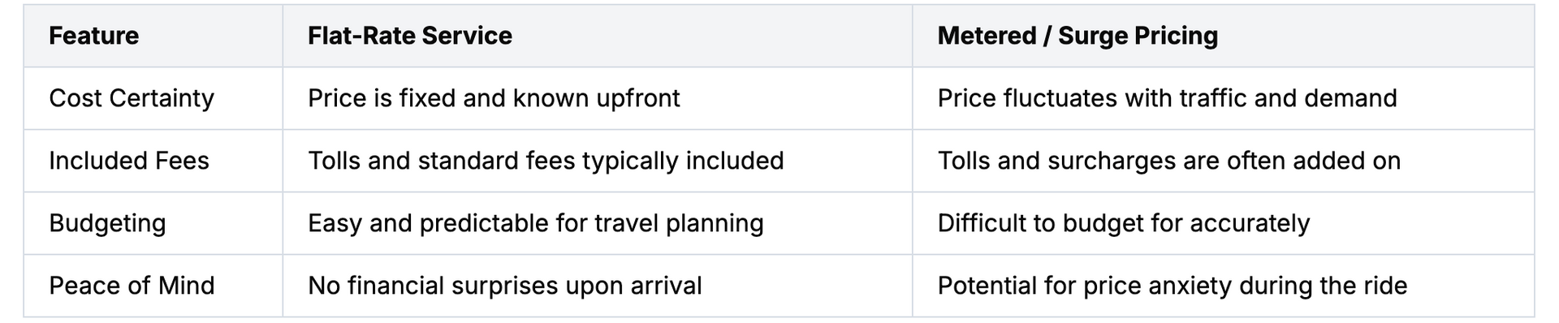Select 'Tolls and surcharges are often added on'

point(1169,161)
